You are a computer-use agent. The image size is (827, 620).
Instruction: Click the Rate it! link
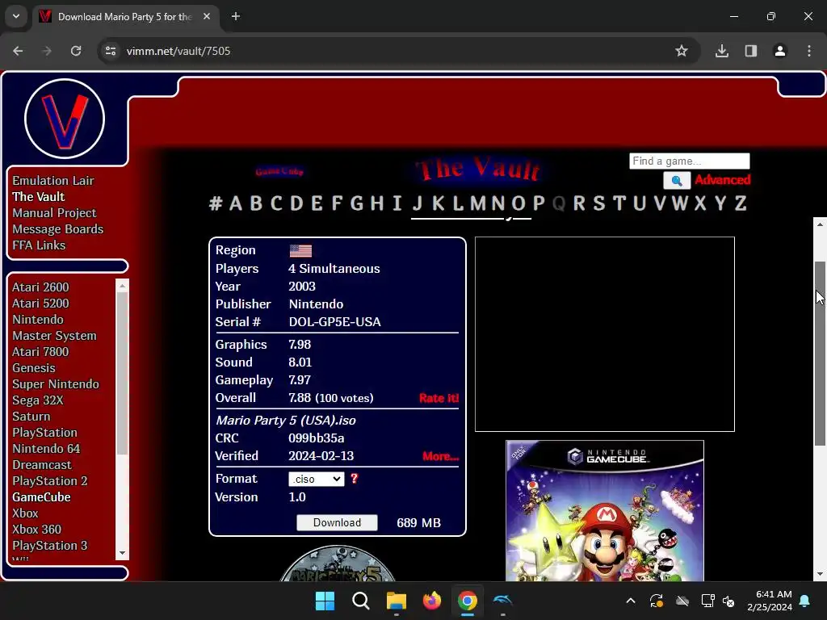coord(439,398)
